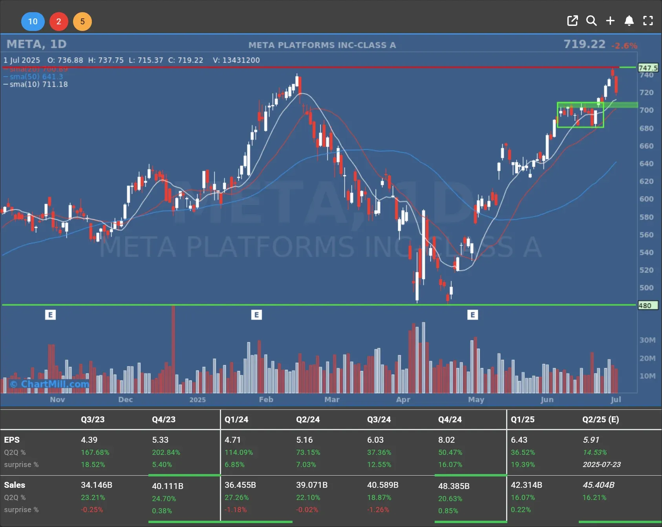
Task: Select the Q4/23 column header
Action: click(164, 419)
